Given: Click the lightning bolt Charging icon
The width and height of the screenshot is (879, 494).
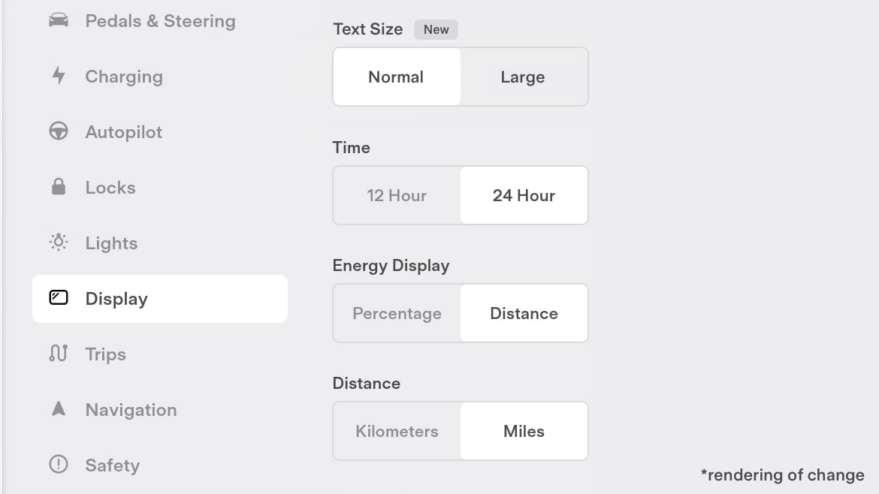Looking at the screenshot, I should 59,76.
